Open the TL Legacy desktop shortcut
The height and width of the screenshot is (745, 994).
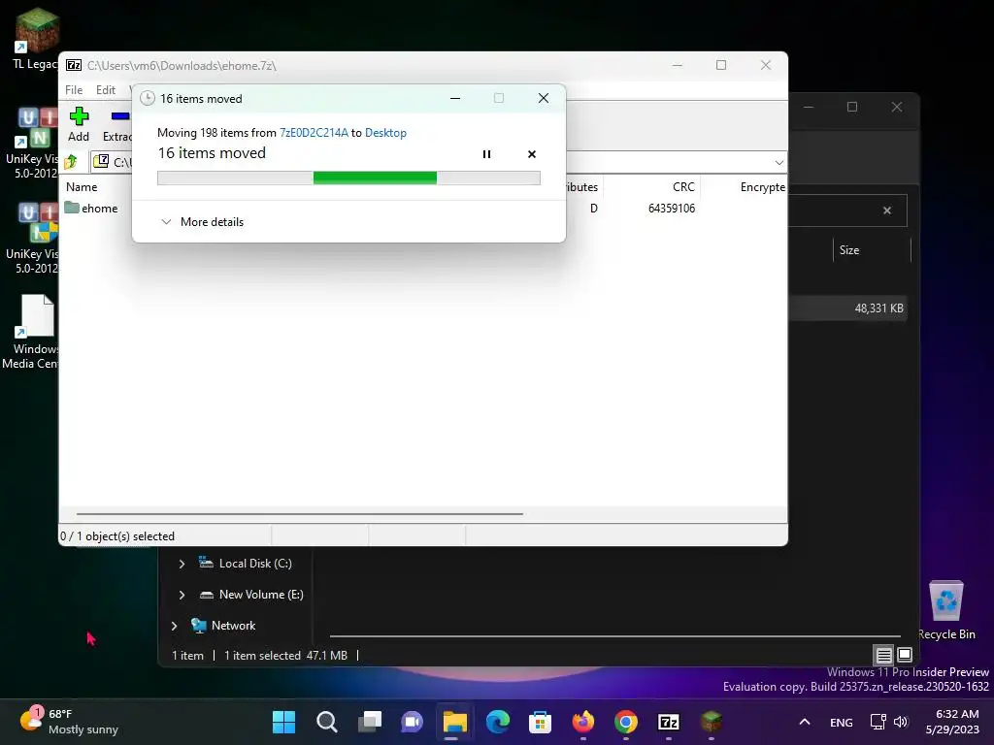click(35, 38)
